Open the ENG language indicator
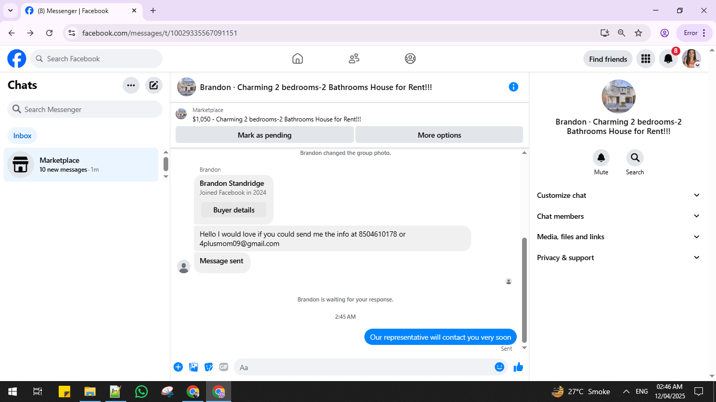Image resolution: width=716 pixels, height=402 pixels. (x=642, y=392)
